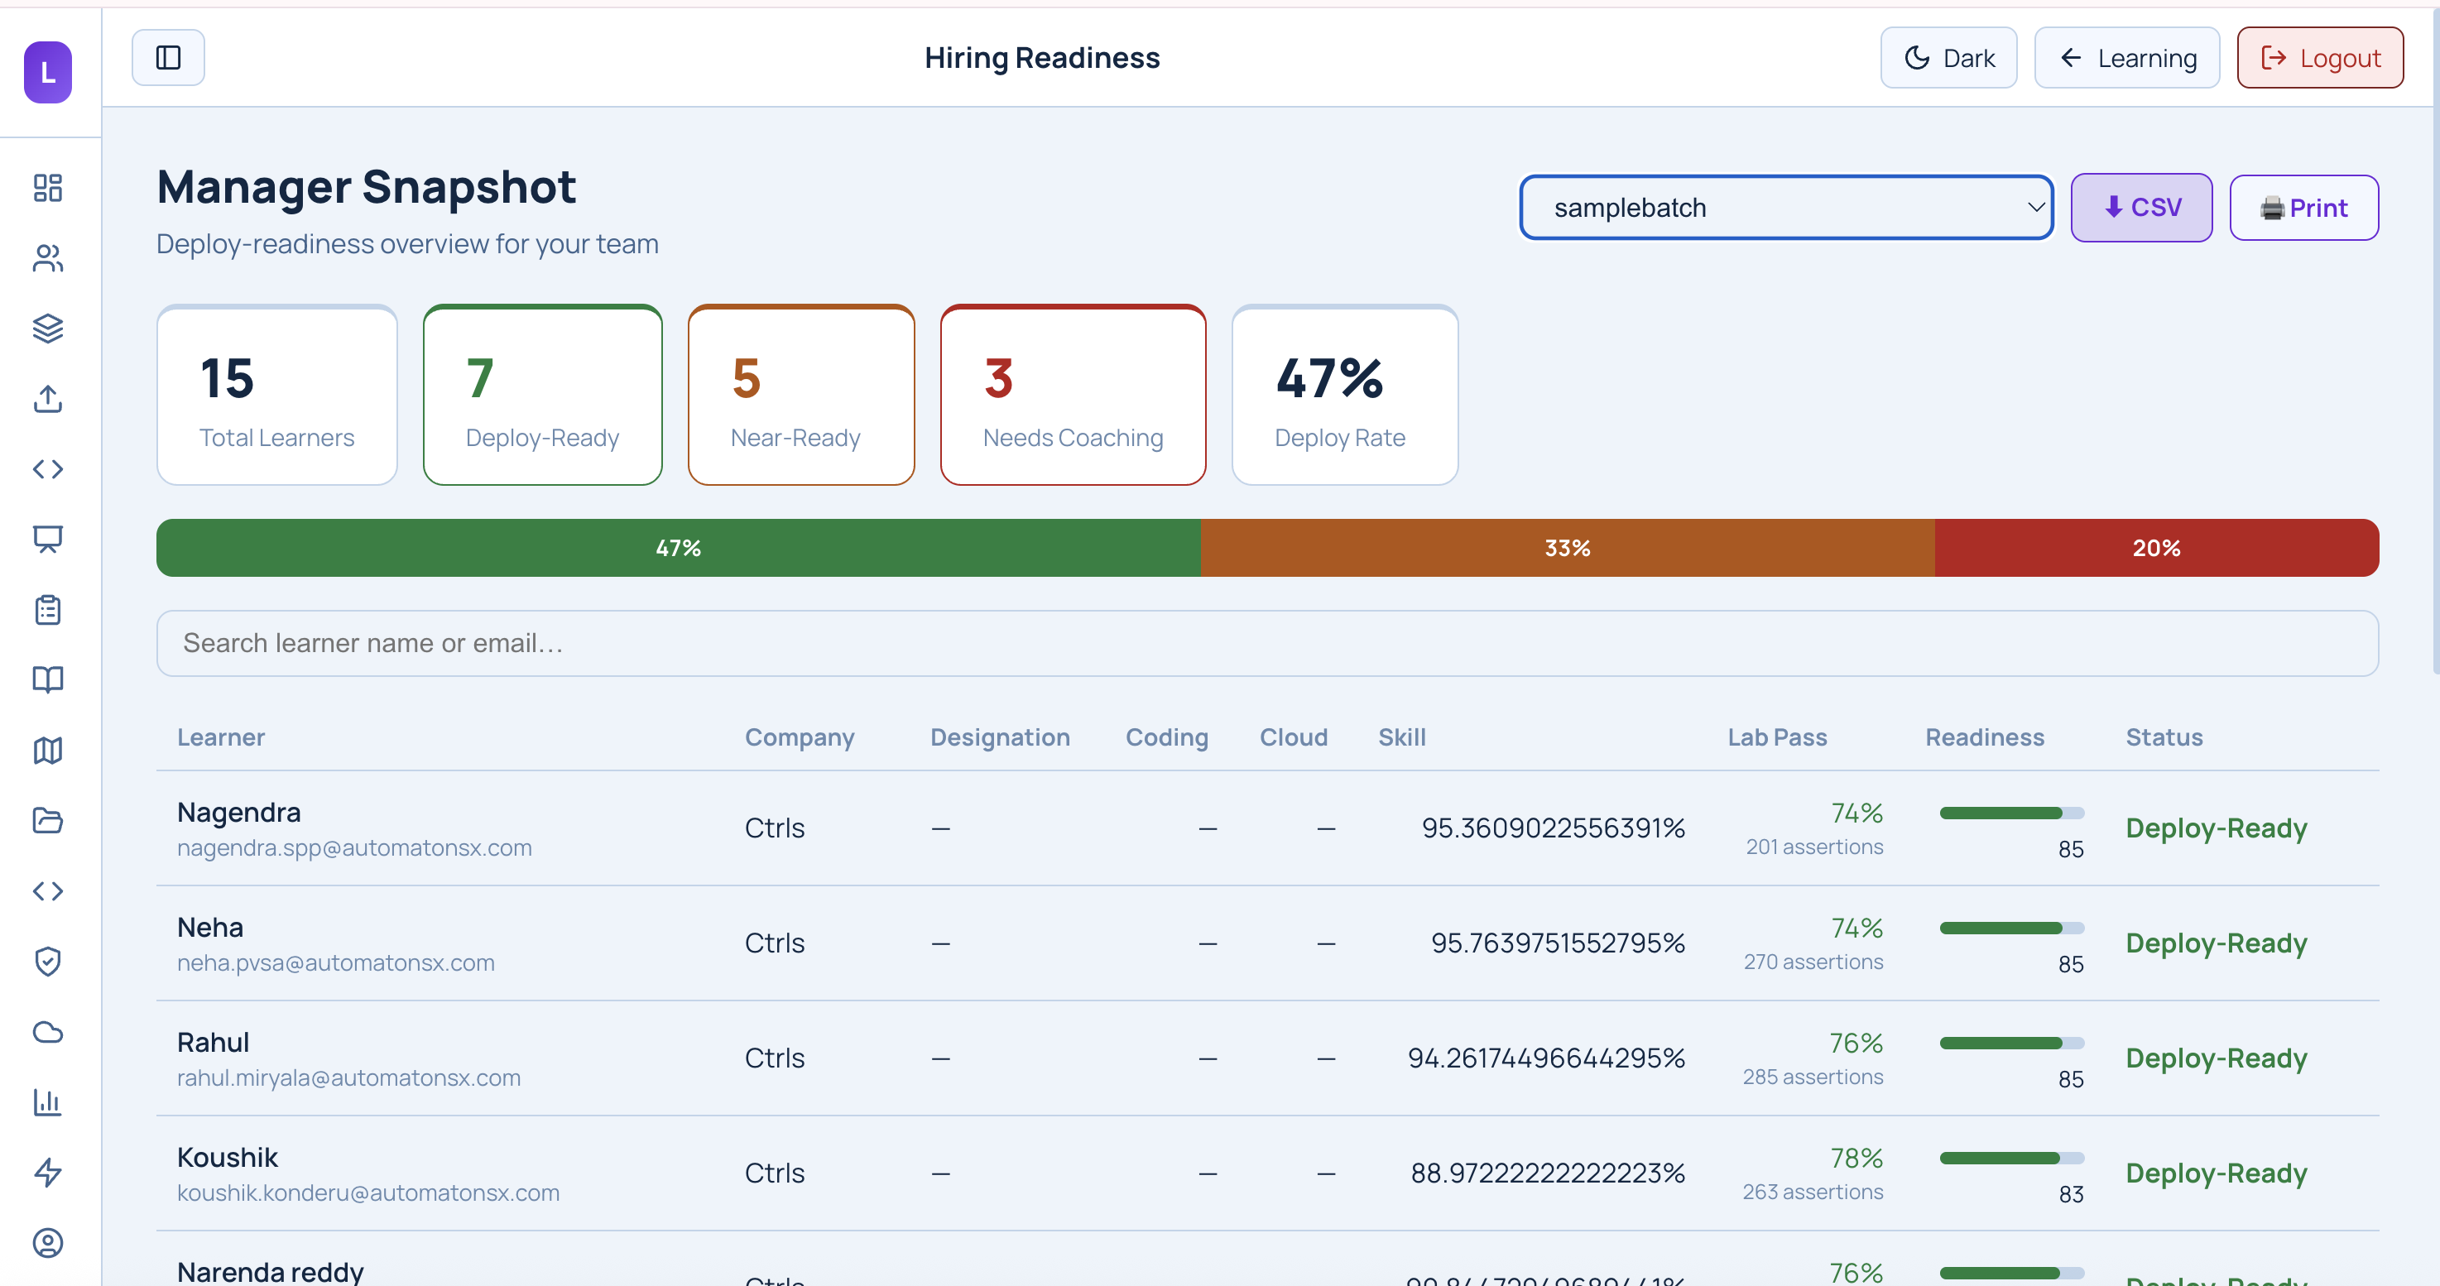Click the Print button
This screenshot has height=1286, width=2440.
(x=2304, y=208)
